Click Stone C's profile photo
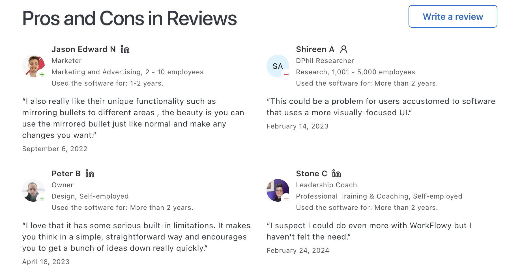The image size is (507, 270). tap(278, 191)
